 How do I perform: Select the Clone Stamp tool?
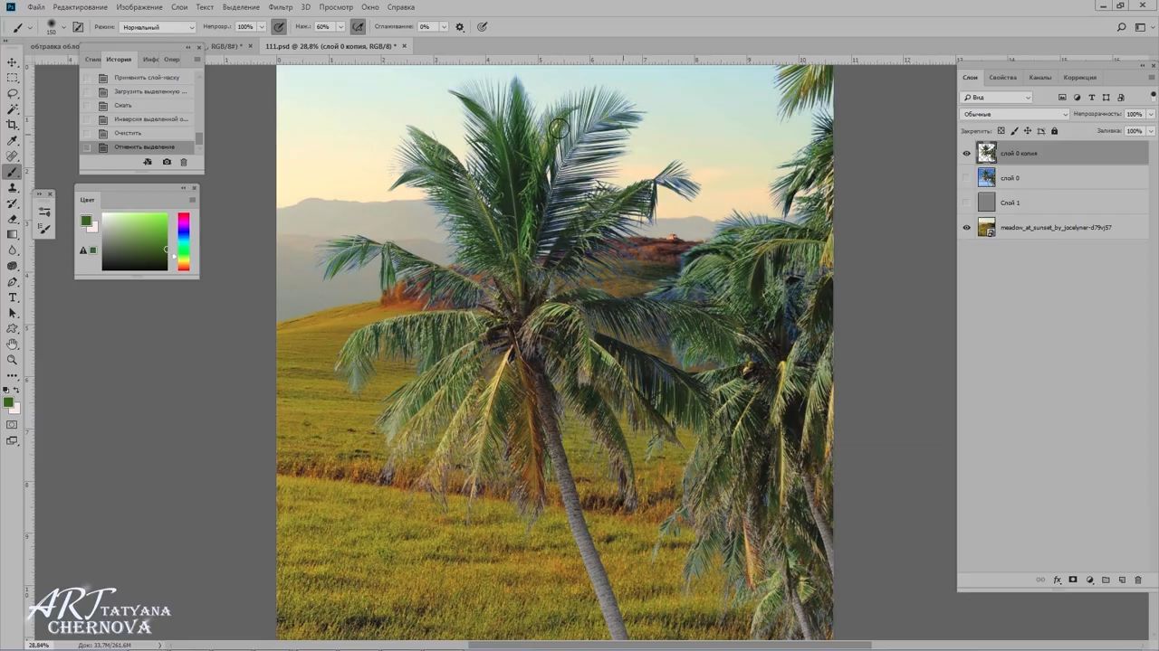point(13,187)
